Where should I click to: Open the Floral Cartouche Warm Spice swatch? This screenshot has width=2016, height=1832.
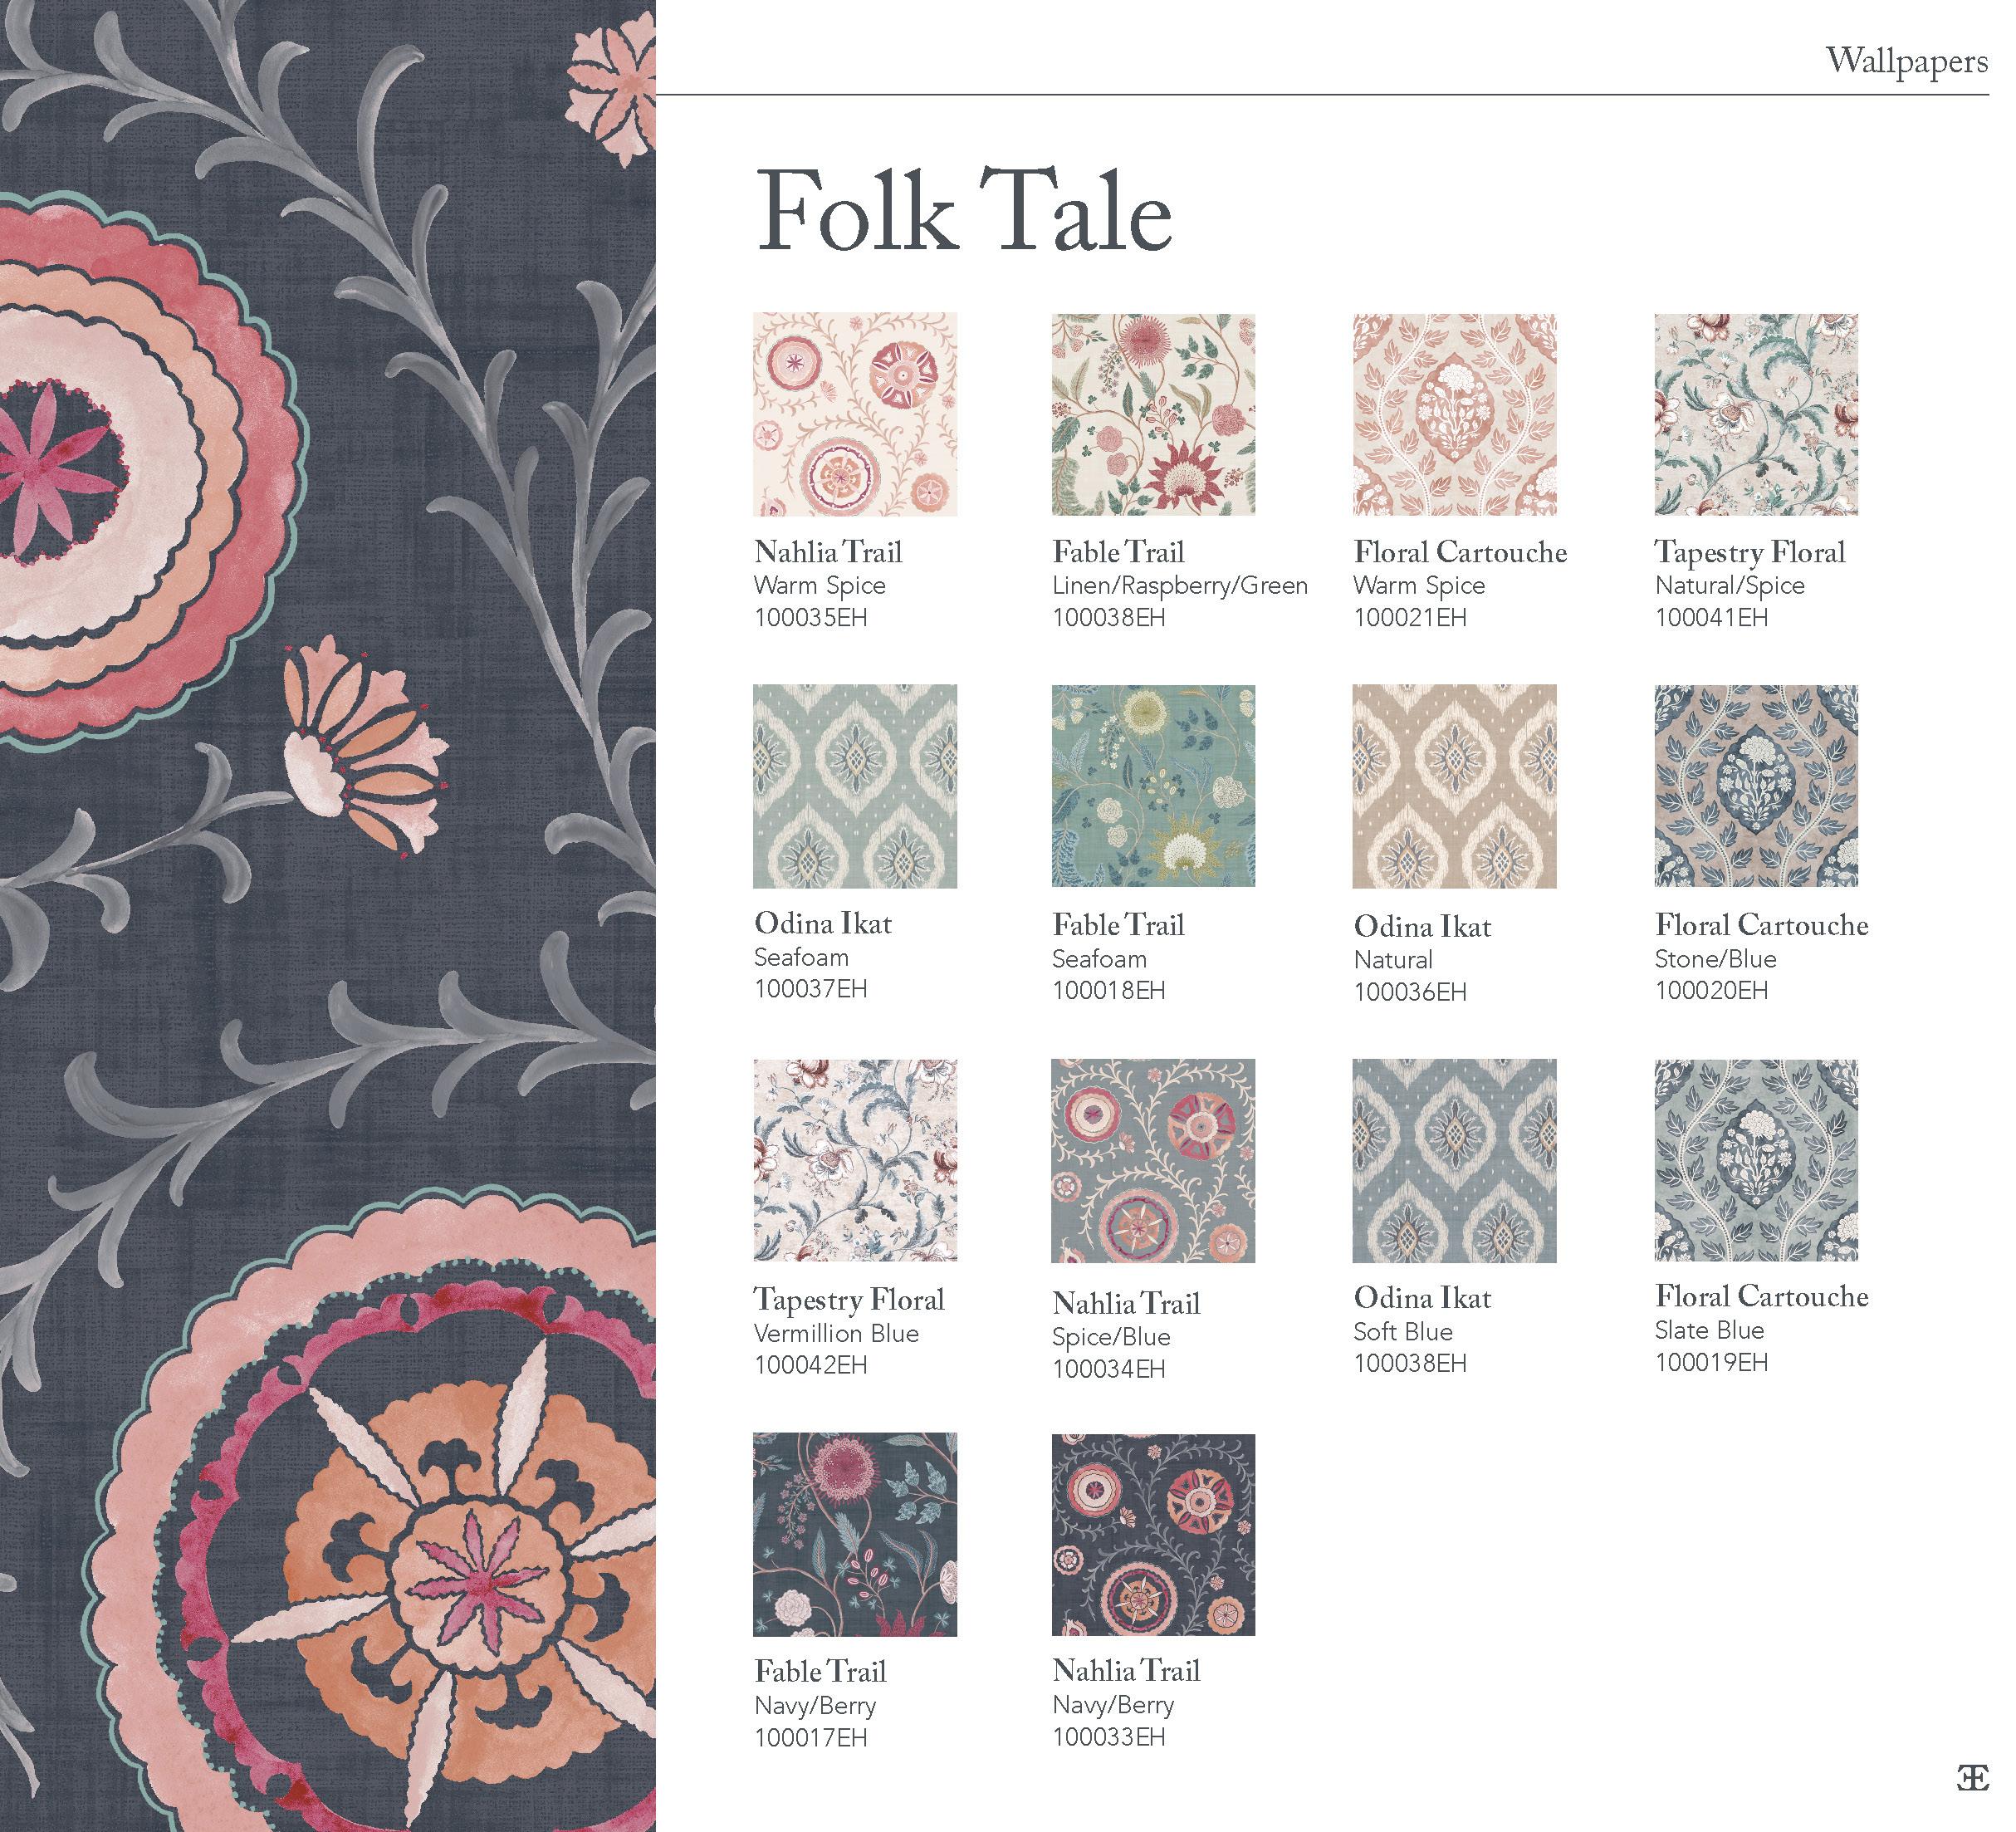click(1454, 414)
